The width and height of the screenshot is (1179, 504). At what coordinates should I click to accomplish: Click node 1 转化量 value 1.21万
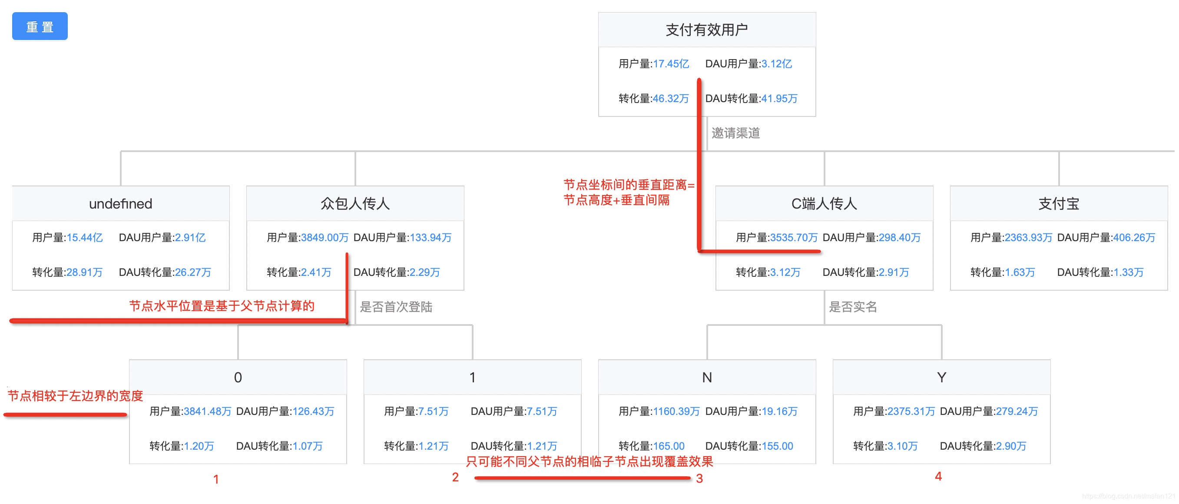(434, 446)
